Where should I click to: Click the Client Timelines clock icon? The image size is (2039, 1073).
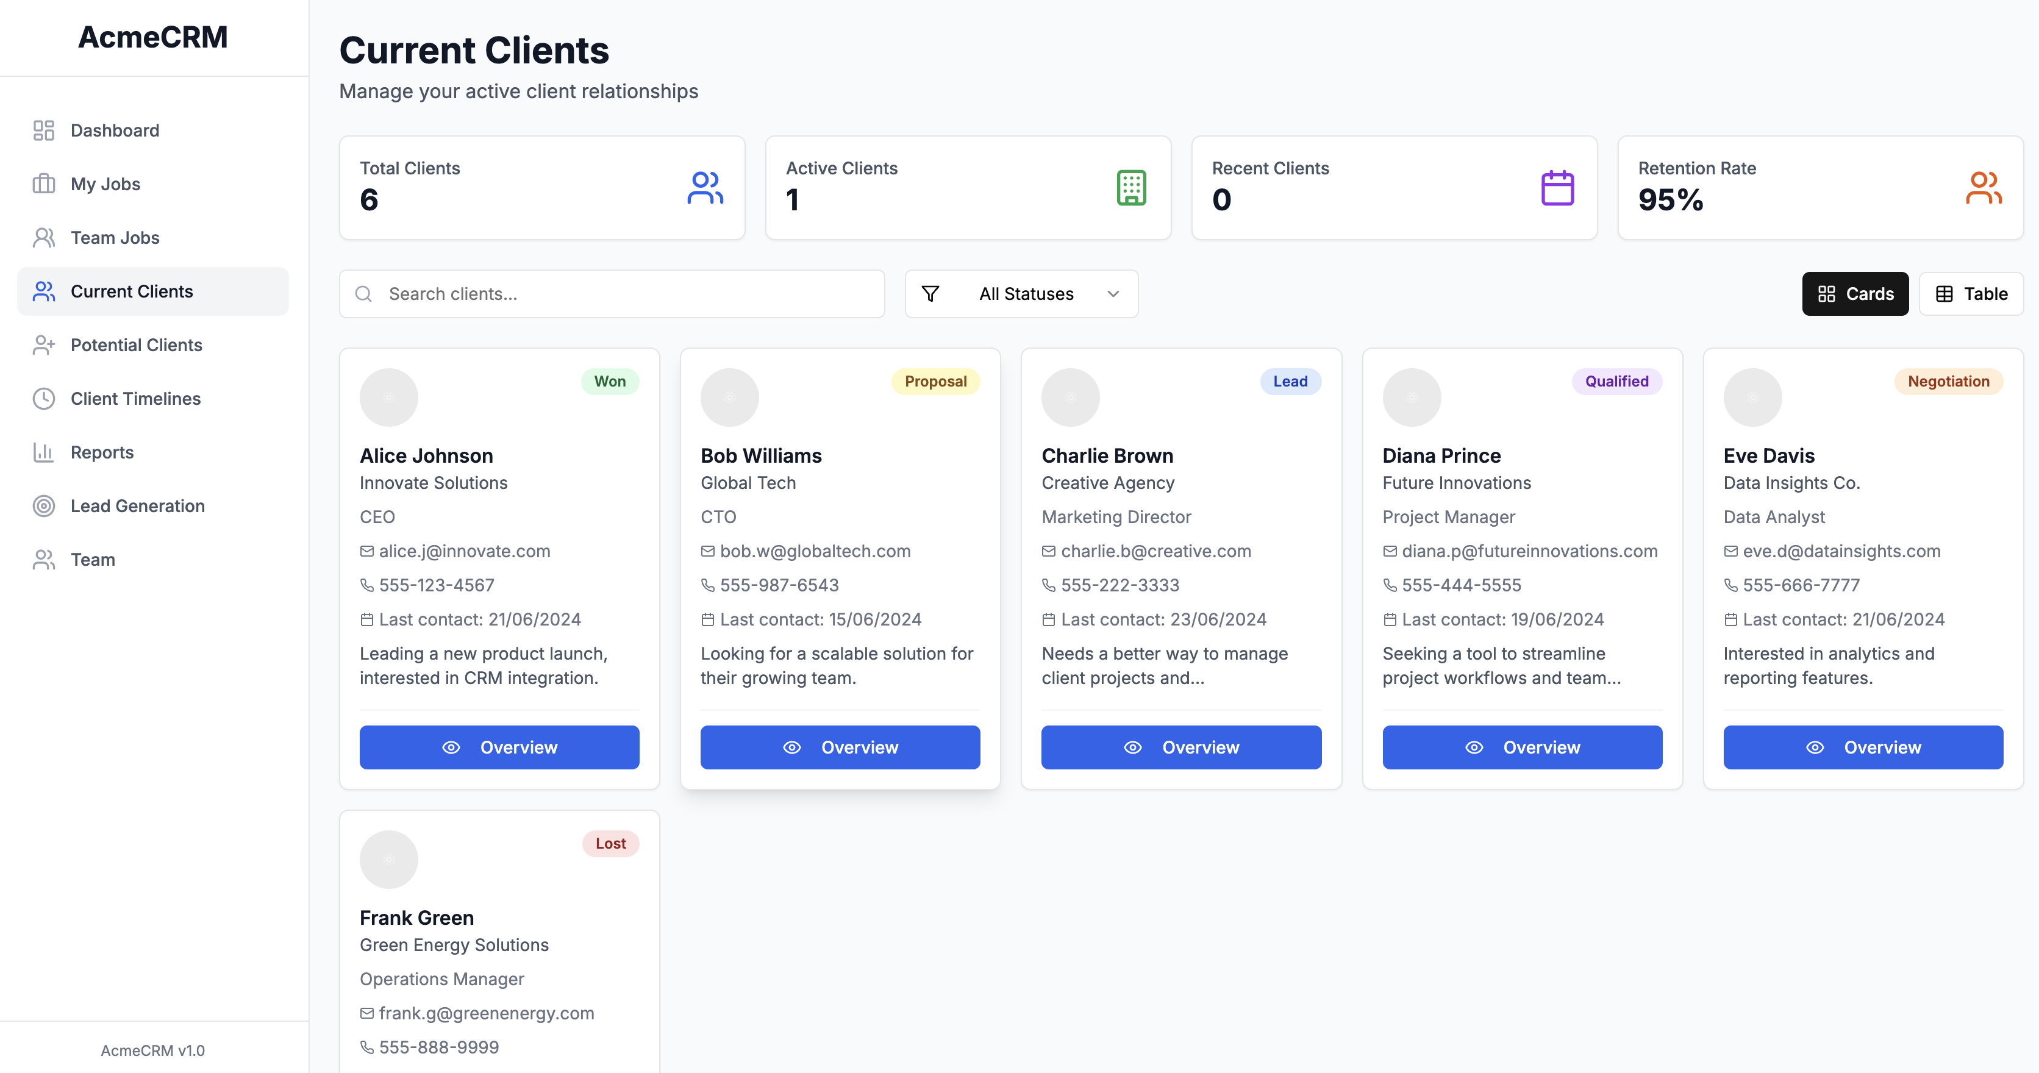[43, 399]
